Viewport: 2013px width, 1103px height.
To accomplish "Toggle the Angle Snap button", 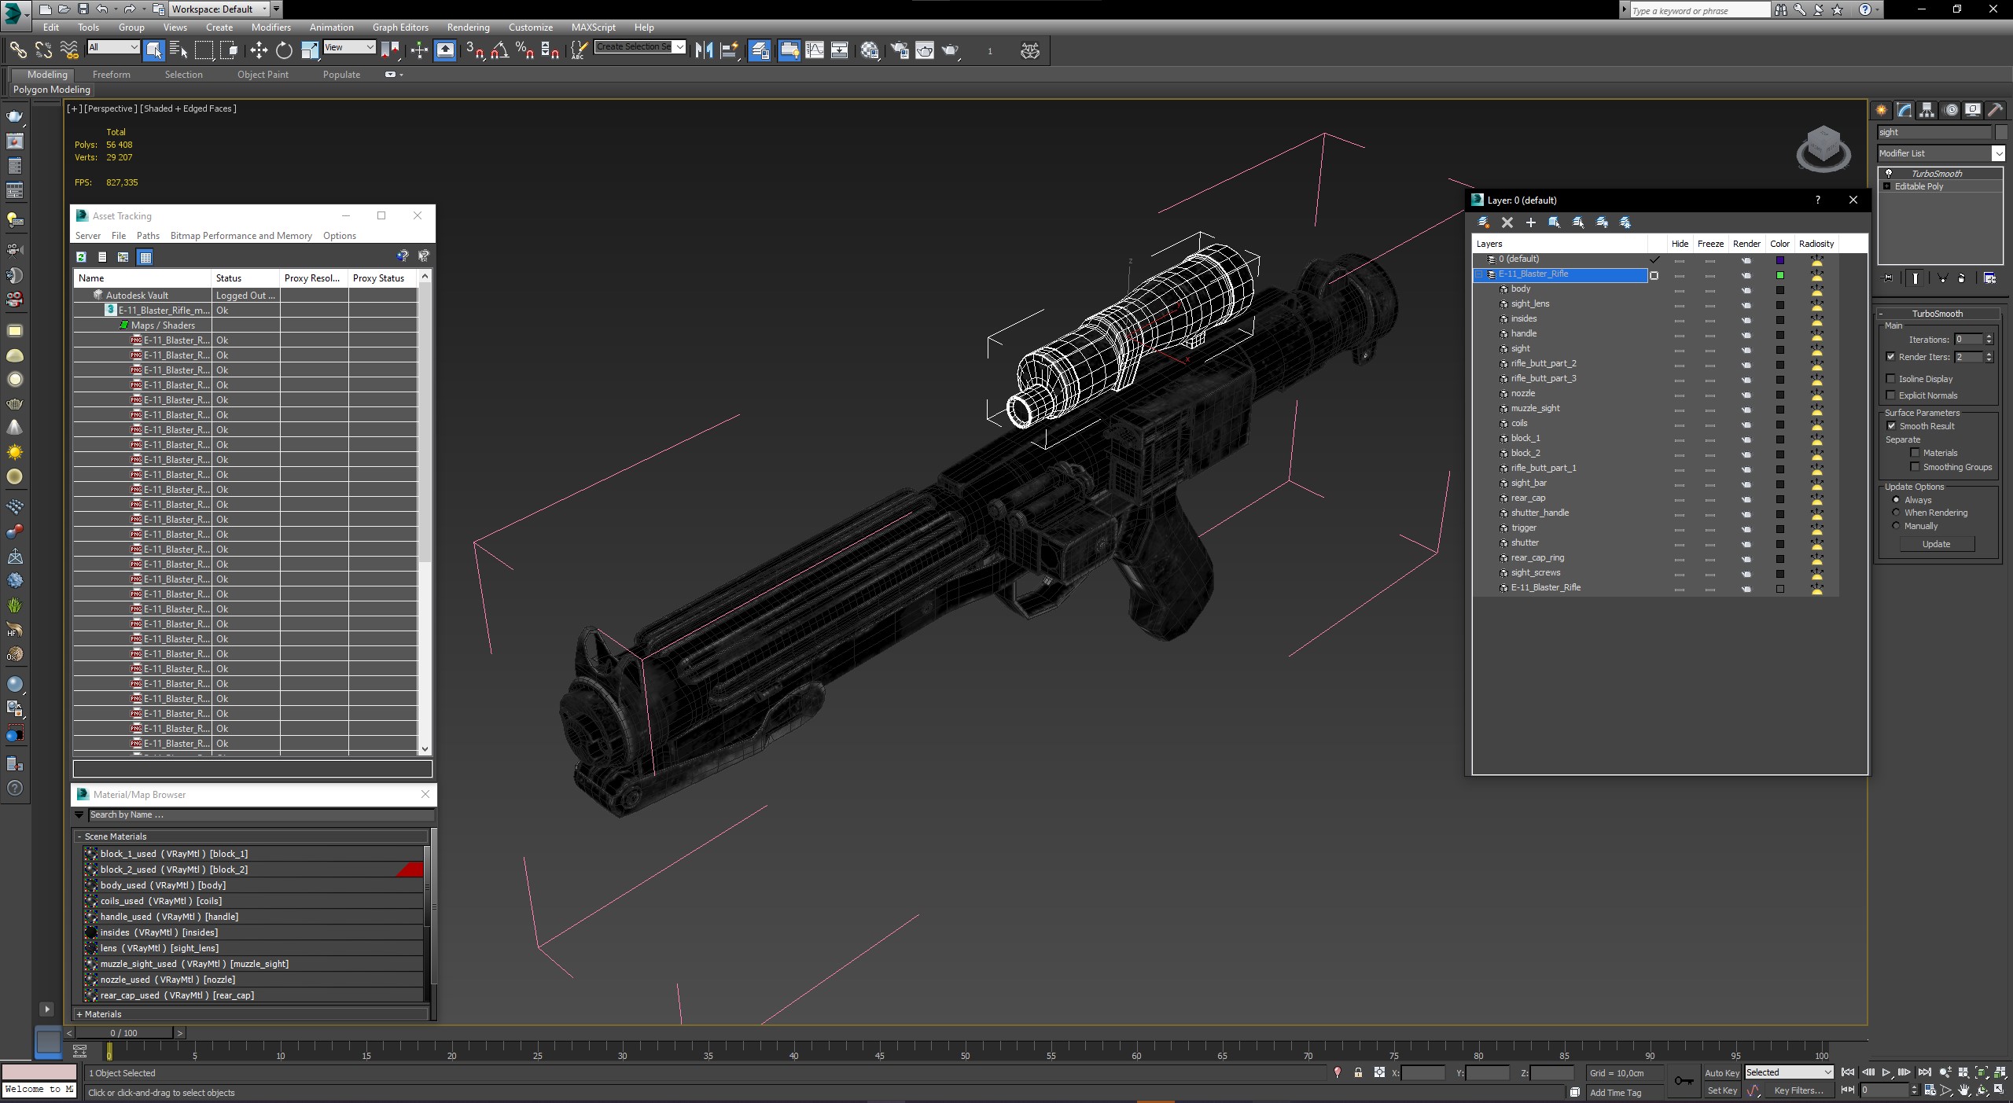I will (x=499, y=50).
